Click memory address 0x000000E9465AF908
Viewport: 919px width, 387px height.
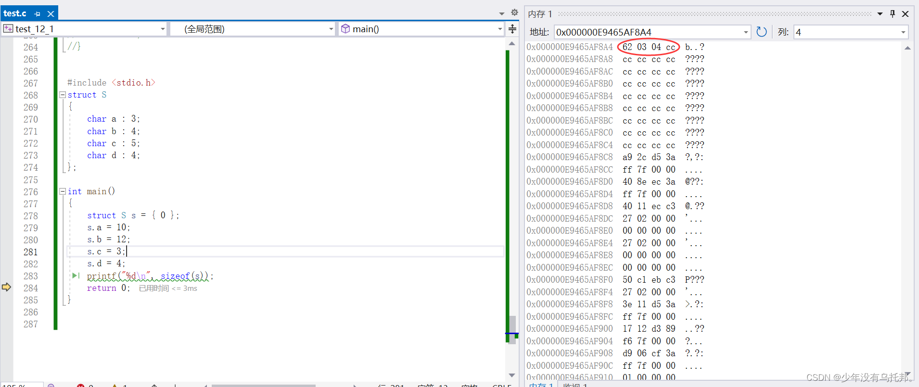click(x=570, y=353)
